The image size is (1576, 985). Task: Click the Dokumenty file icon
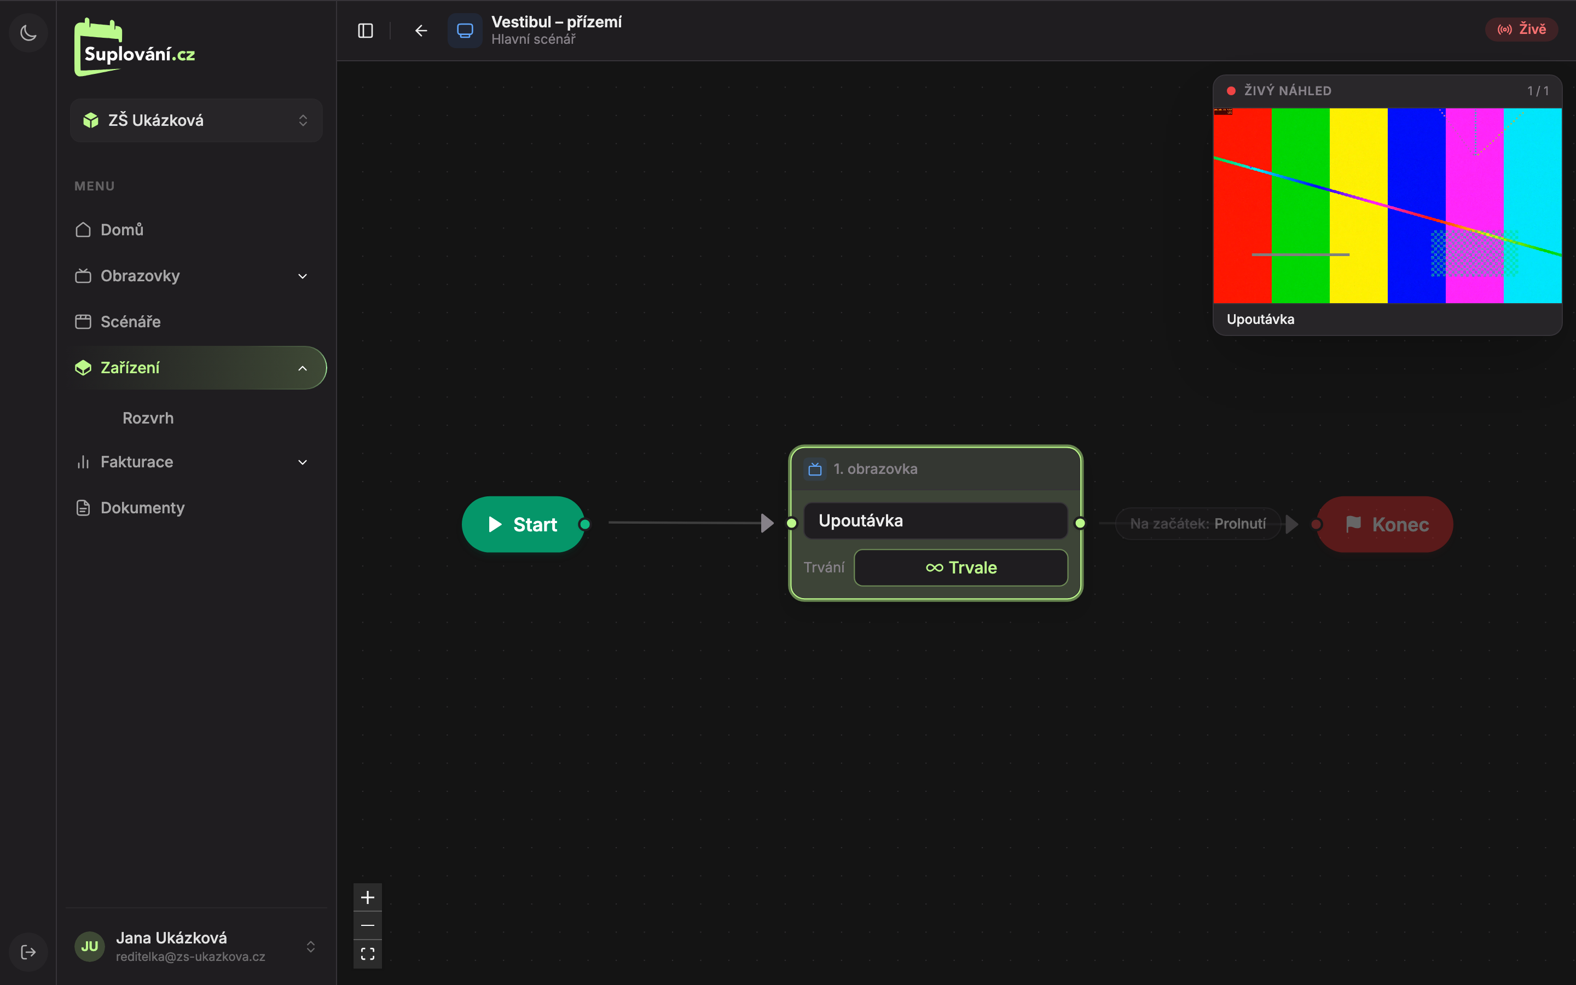[x=83, y=507]
